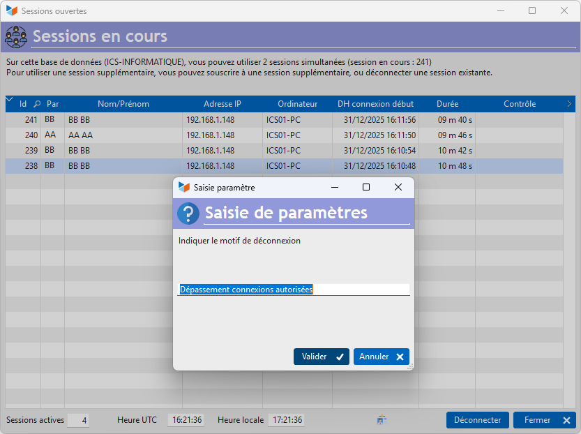The image size is (581, 434).
Task: Close the Saisie paramètre dialog
Action: 398,187
